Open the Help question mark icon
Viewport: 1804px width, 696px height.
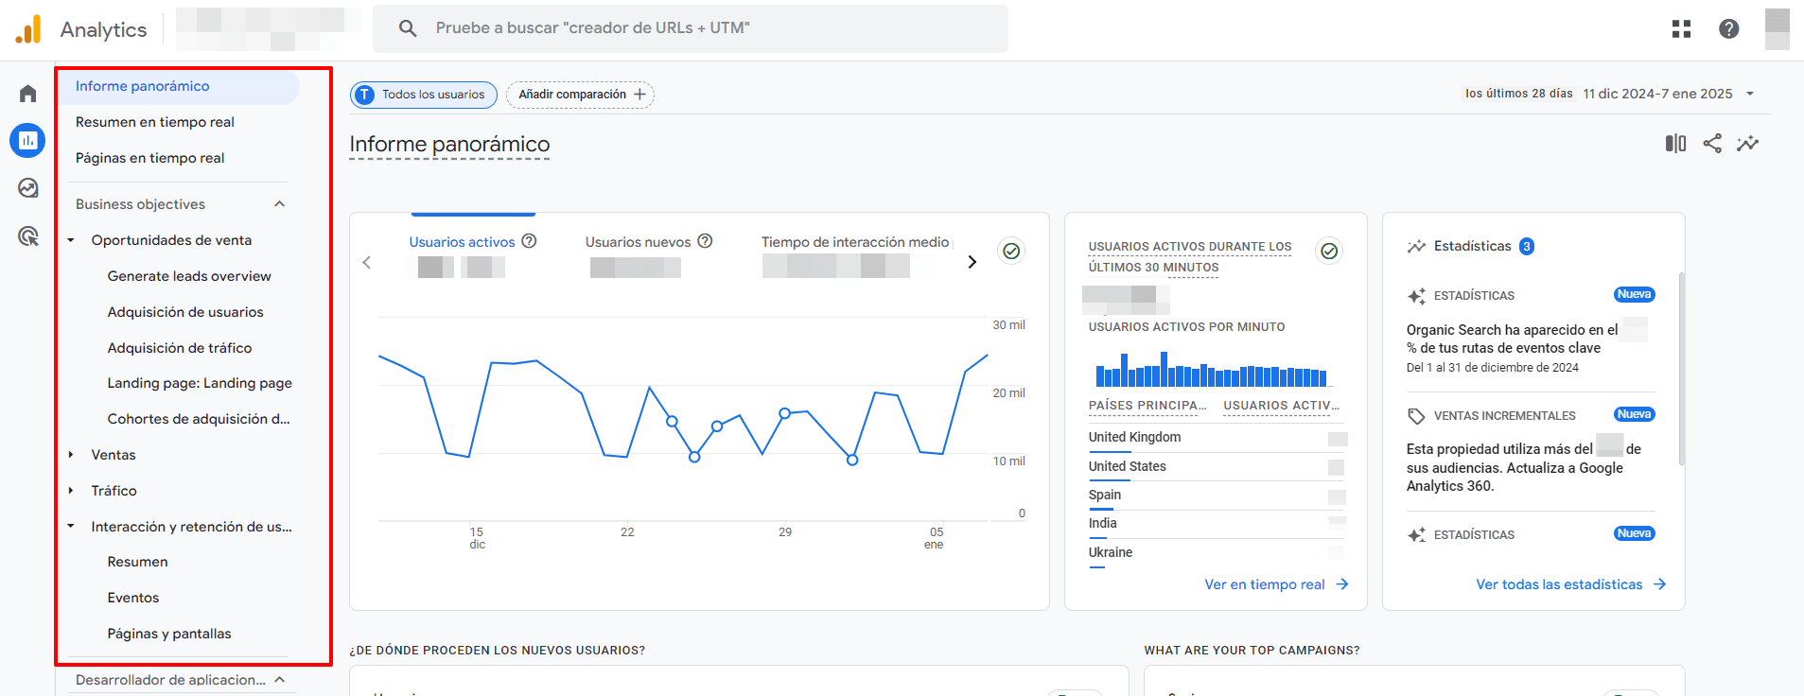tap(1729, 29)
